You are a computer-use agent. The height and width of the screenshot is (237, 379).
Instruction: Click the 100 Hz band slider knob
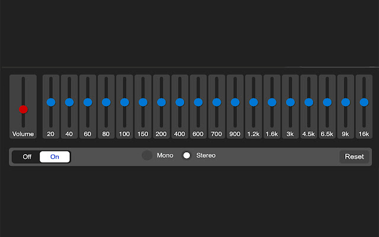click(124, 103)
